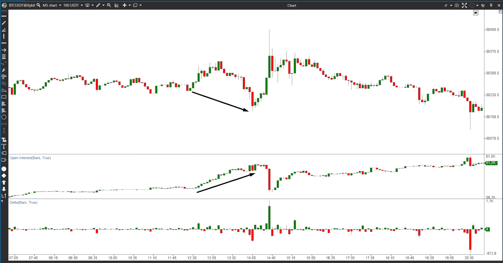Select the ellipse shape tool
The height and width of the screenshot is (263, 503).
tap(4, 117)
